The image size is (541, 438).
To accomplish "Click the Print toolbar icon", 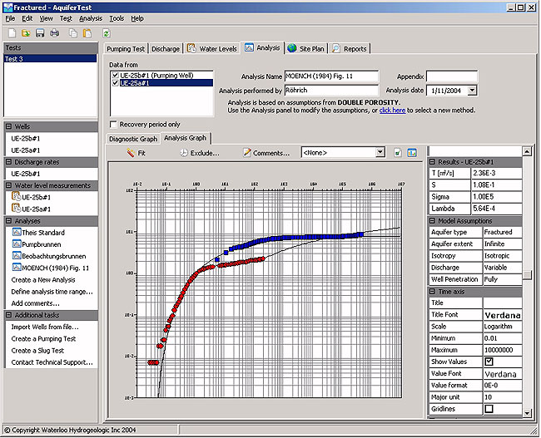I will [x=55, y=33].
